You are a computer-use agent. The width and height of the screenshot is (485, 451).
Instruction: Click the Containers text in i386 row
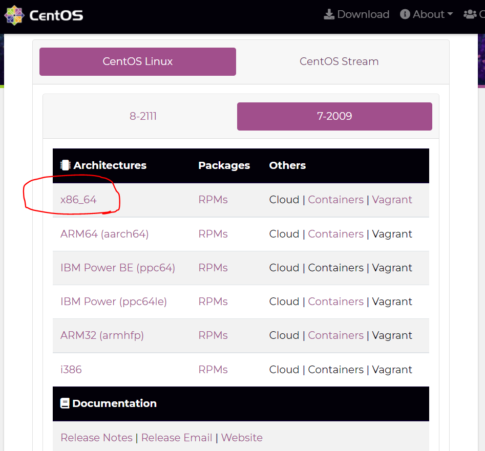coord(335,370)
